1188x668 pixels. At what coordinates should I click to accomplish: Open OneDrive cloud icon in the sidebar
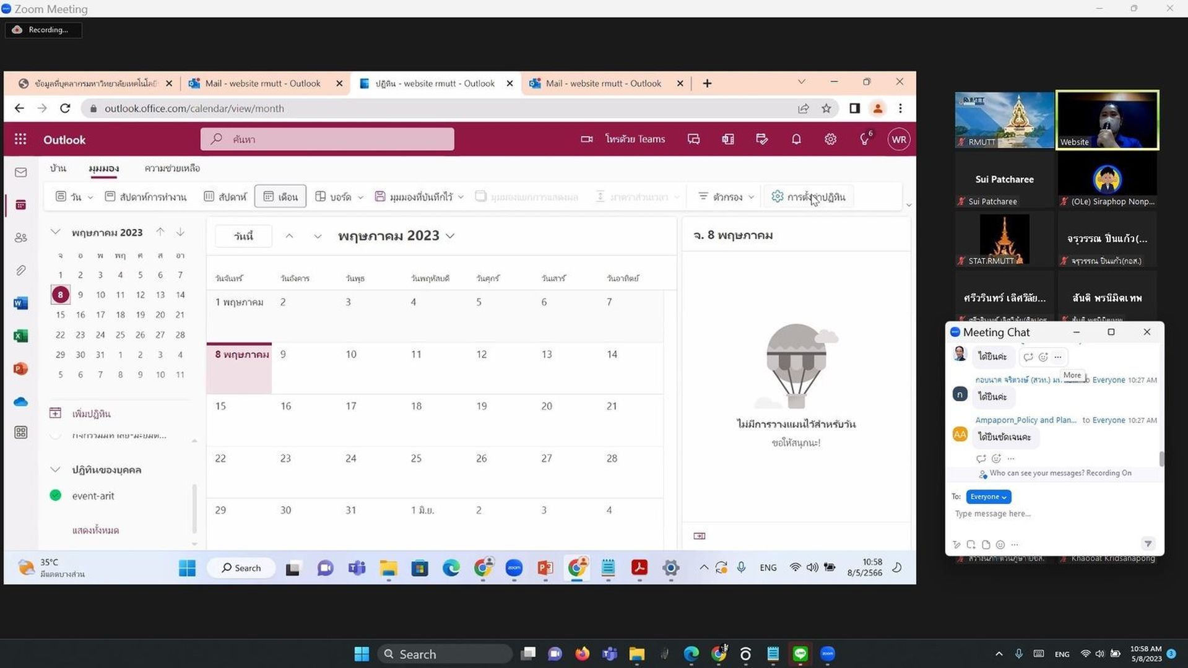point(20,402)
